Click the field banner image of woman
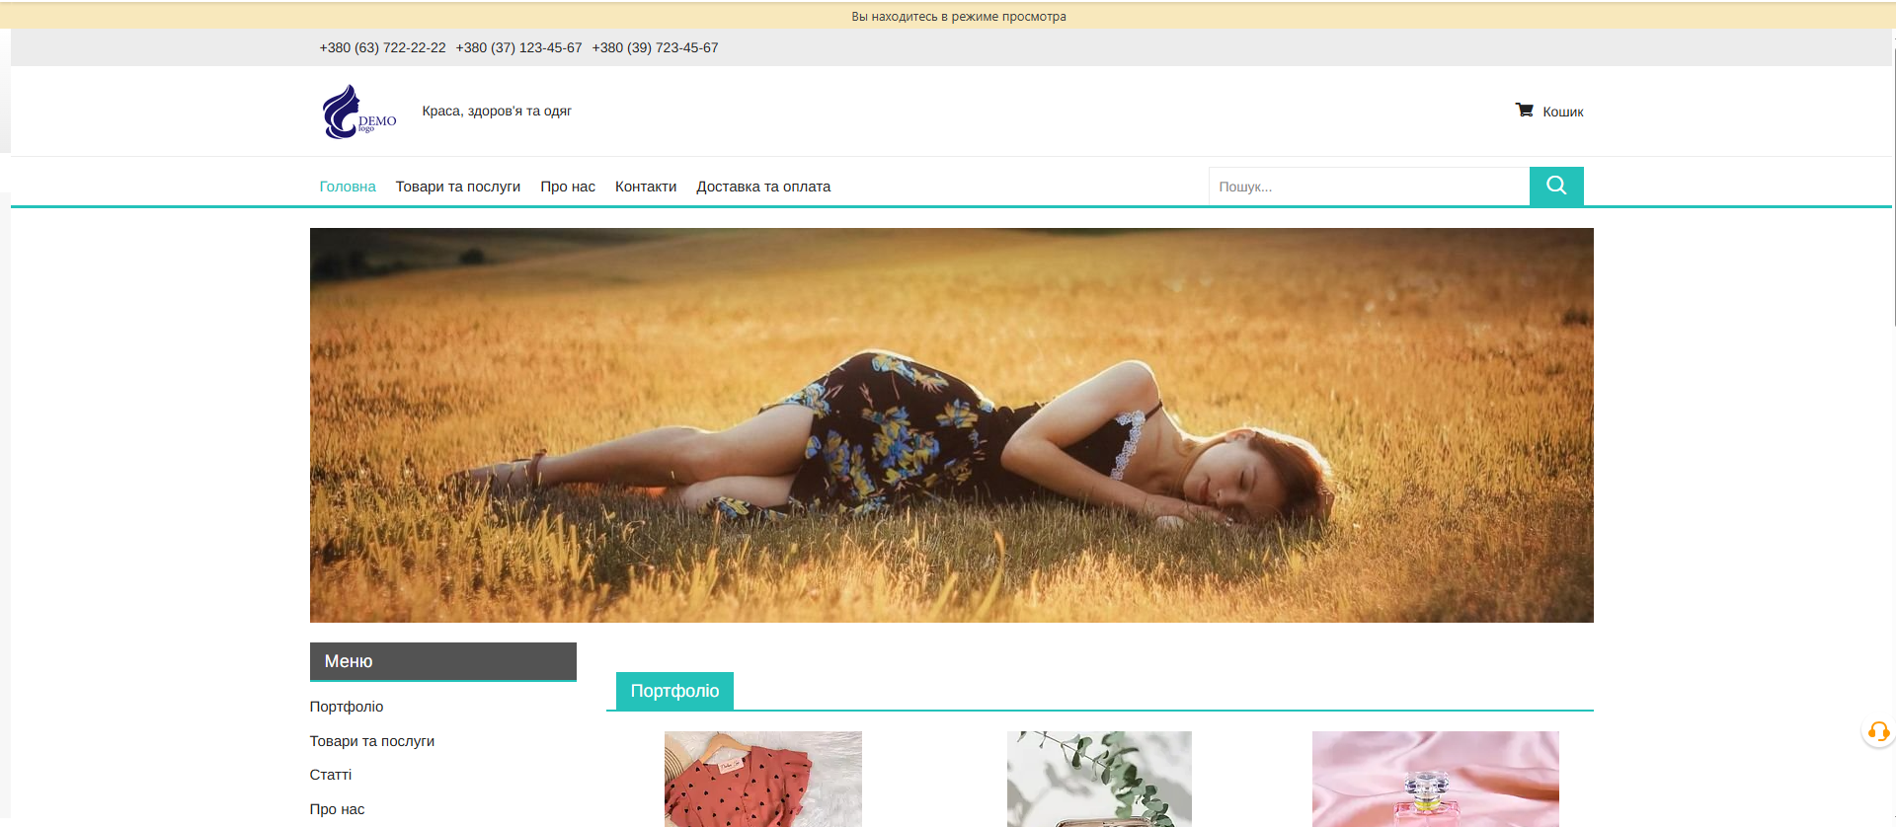 pyautogui.click(x=951, y=424)
